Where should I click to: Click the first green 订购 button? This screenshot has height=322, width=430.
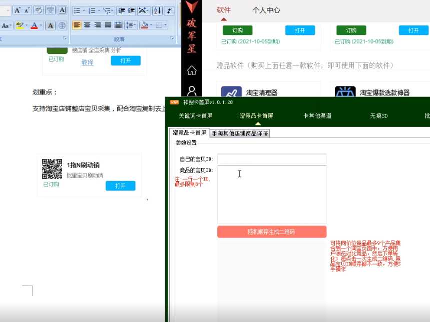pos(237,30)
